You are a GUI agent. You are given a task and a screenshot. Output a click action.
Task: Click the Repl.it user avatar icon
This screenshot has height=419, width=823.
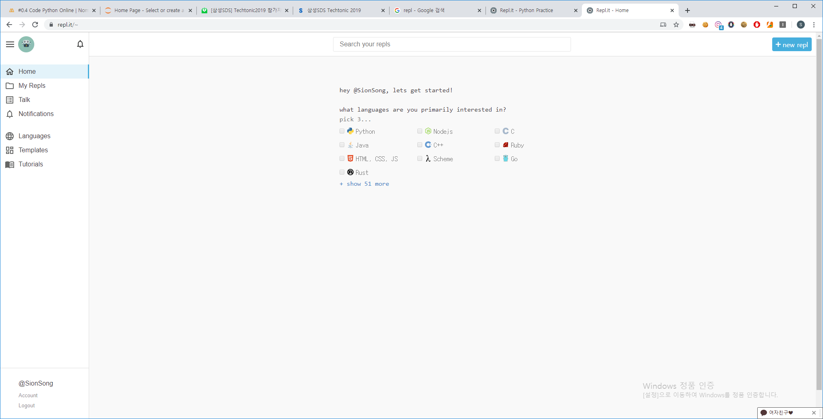[x=26, y=44]
